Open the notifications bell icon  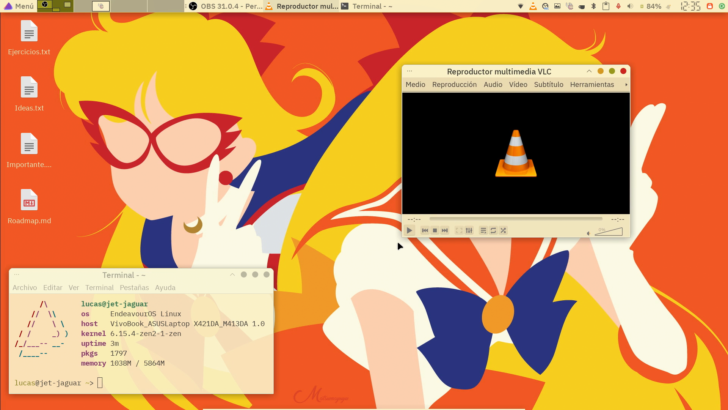click(669, 6)
